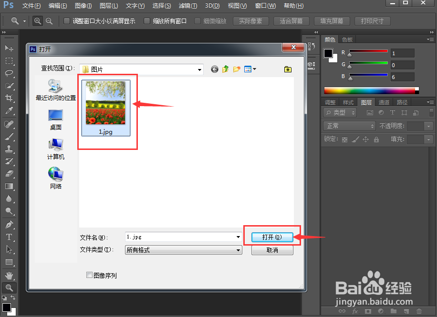Click the Open button in dialog
This screenshot has width=437, height=317.
point(272,237)
